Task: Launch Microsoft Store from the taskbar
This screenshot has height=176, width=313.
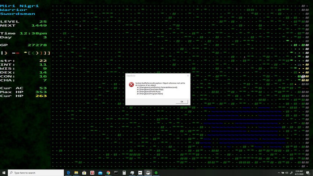Action: [84, 172]
